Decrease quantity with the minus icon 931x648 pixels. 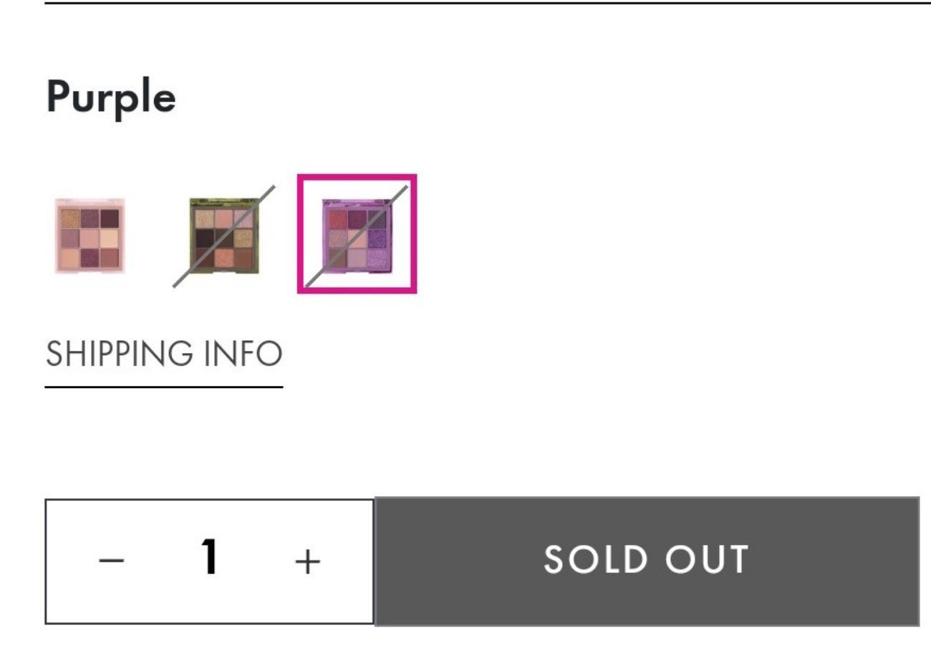[x=112, y=560]
